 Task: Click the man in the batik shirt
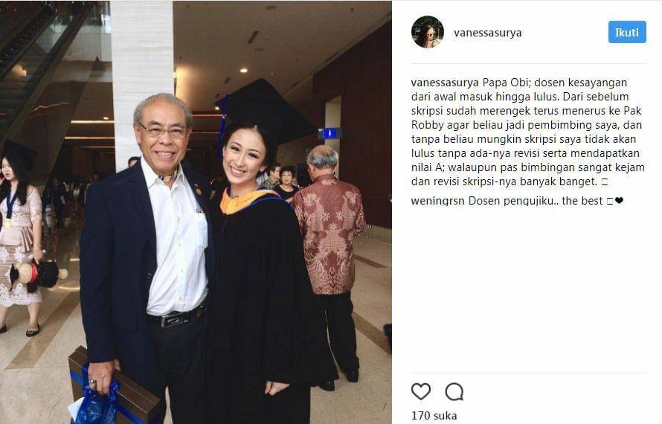pos(330,262)
